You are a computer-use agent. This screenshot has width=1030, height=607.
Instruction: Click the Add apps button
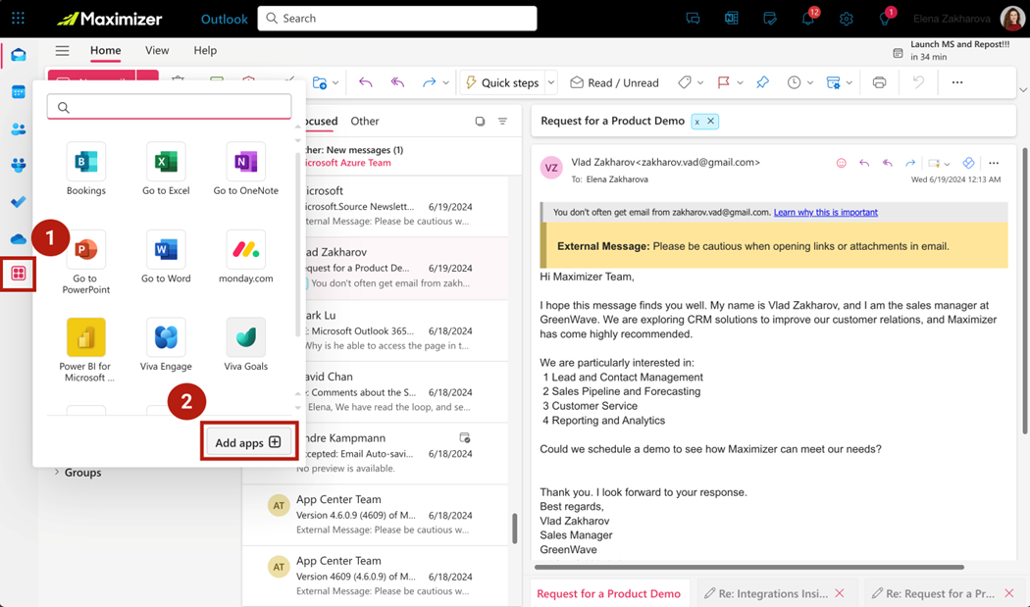tap(248, 442)
